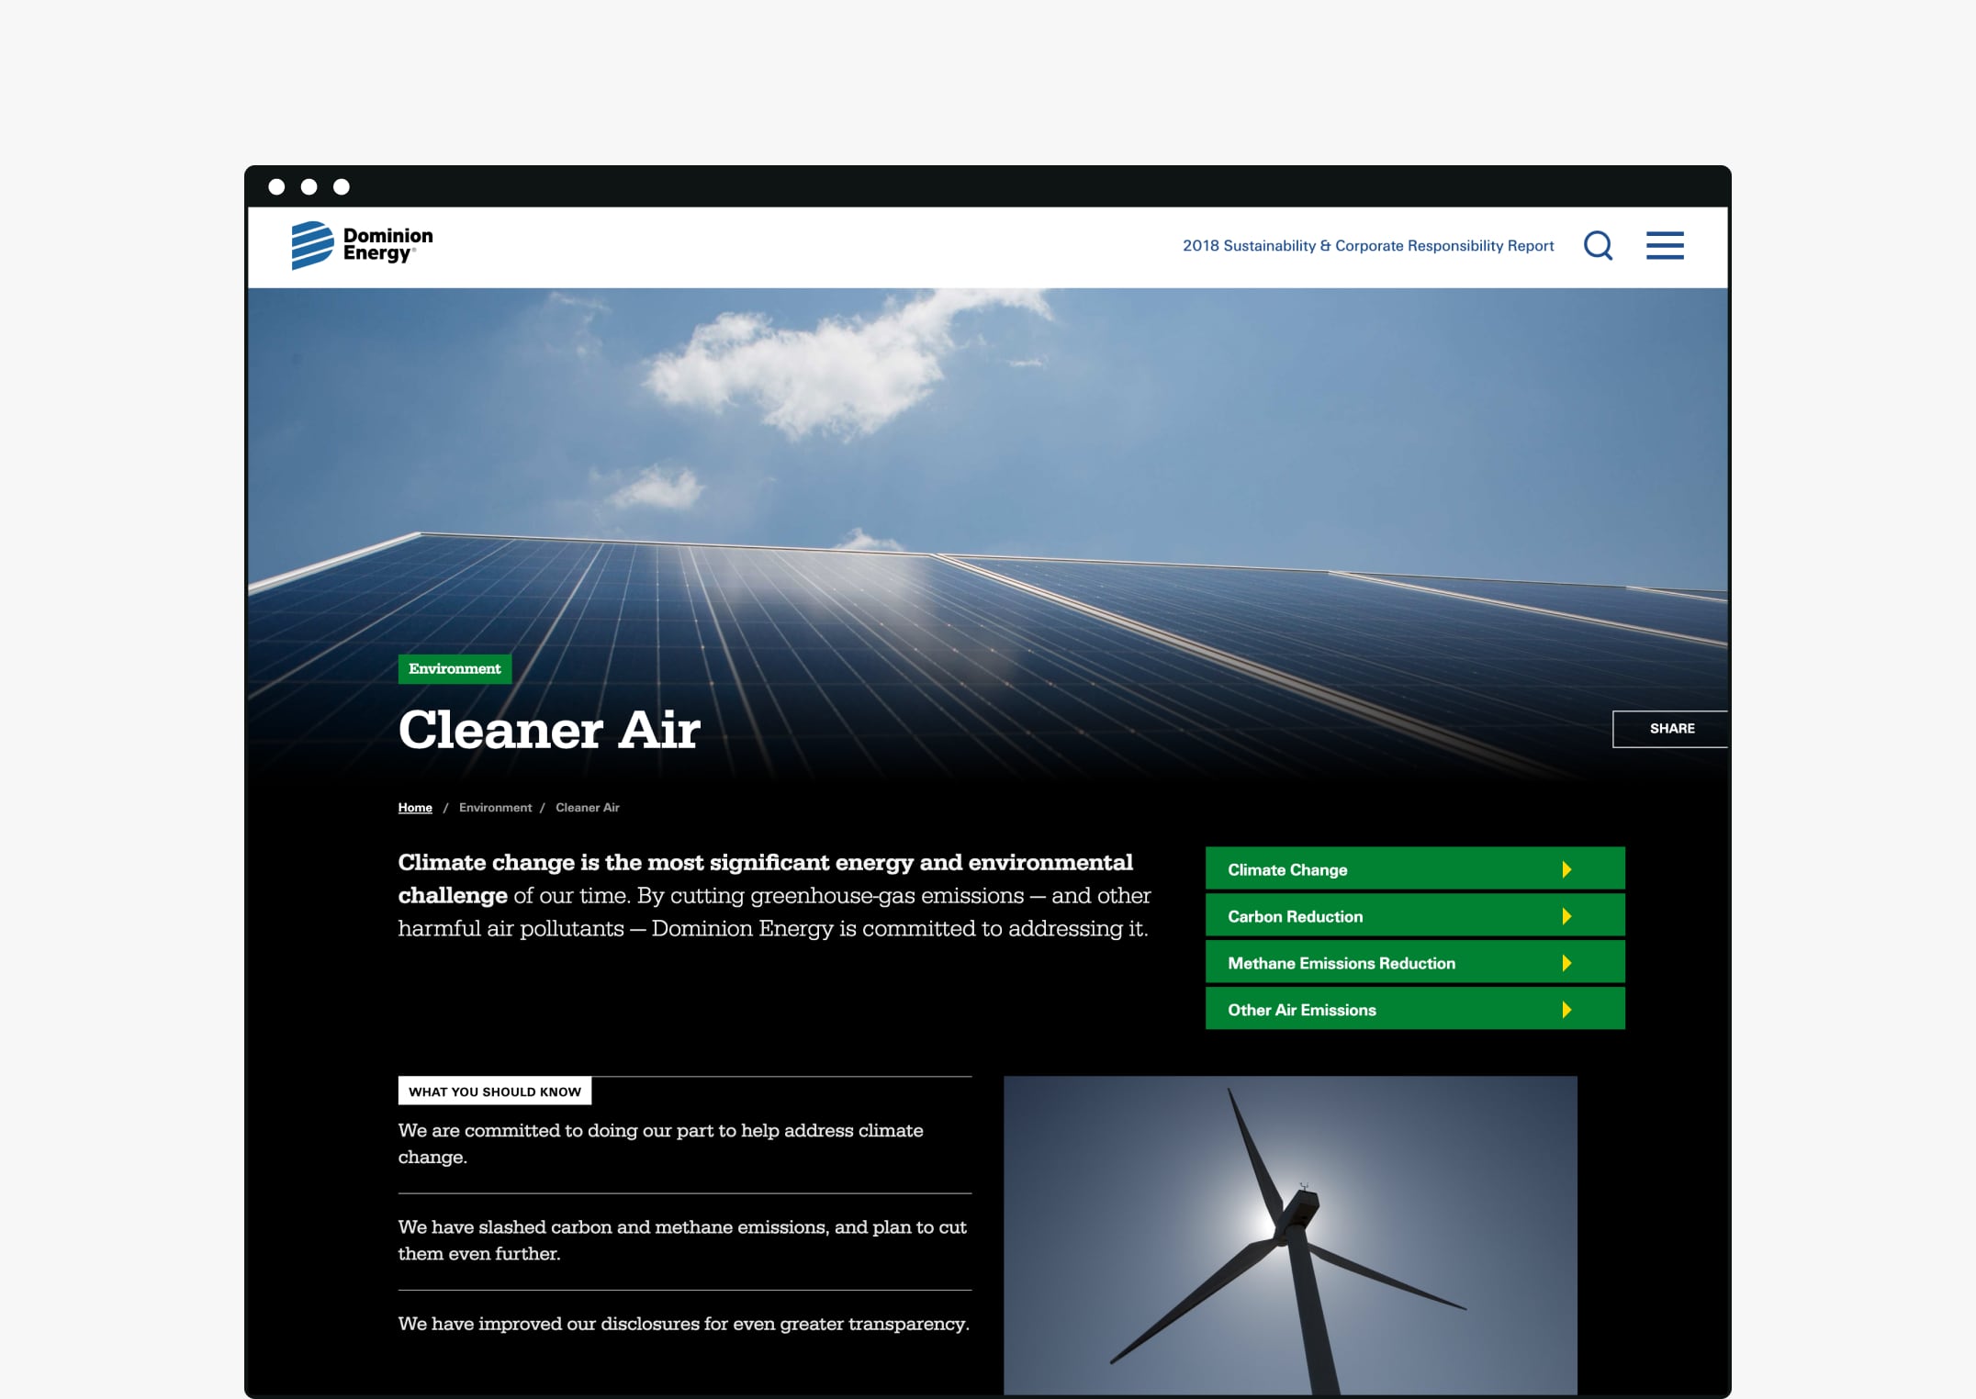Click text about slashed carbon and methane emissions
The height and width of the screenshot is (1399, 1976).
point(682,1240)
